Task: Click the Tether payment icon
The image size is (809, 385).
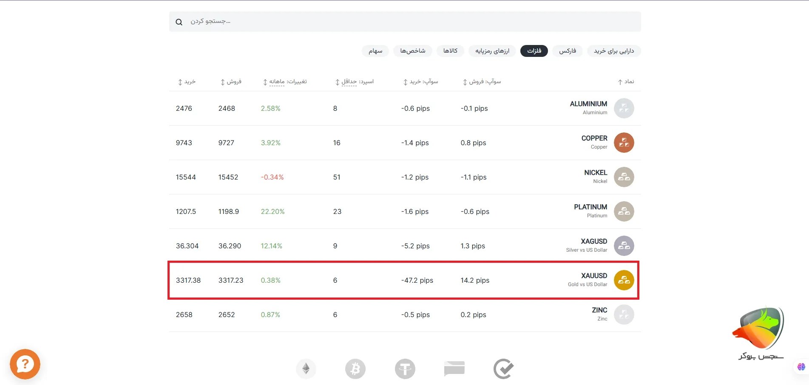Action: click(x=405, y=369)
